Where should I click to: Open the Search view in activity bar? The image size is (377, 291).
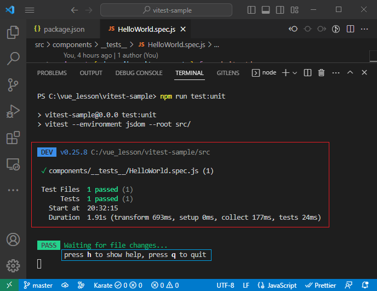[x=13, y=59]
